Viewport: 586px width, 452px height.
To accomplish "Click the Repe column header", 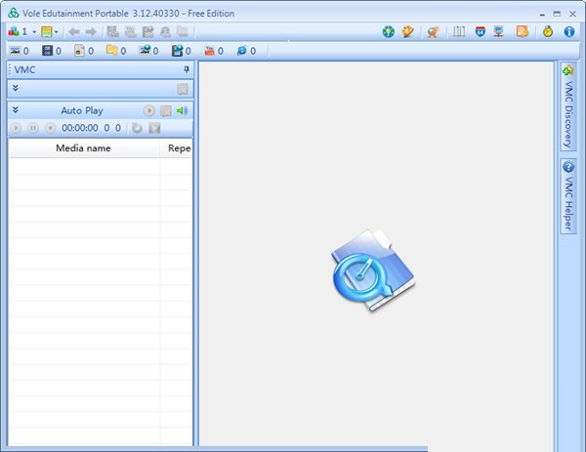I will point(177,148).
